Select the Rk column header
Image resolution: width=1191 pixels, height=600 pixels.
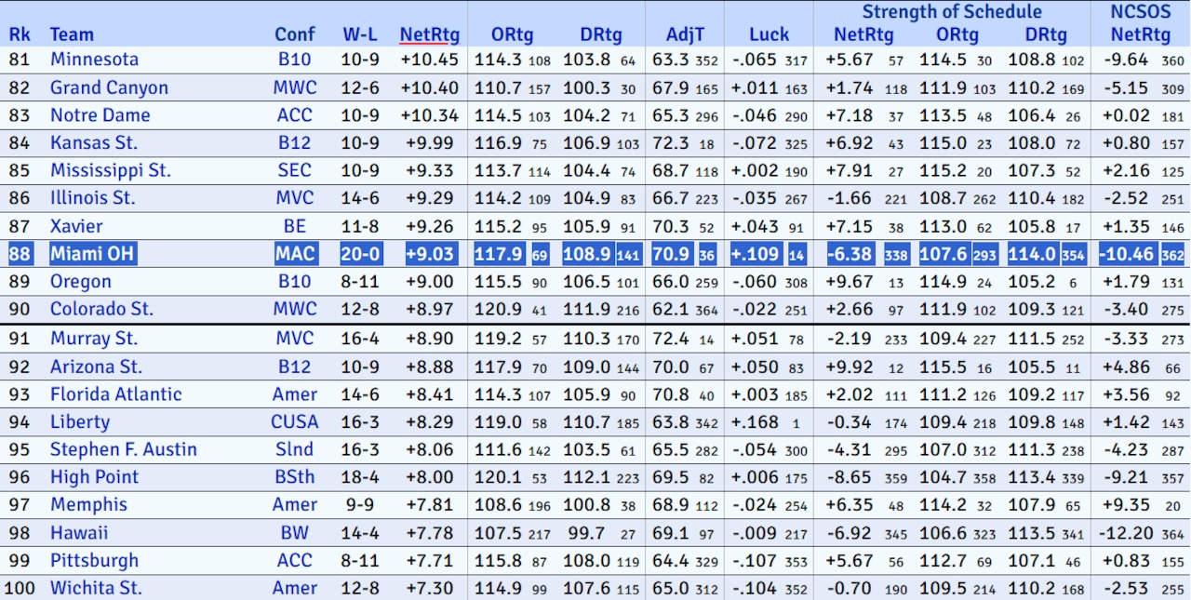20,34
